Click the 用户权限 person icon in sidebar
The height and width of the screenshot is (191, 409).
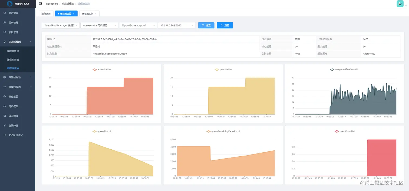[5, 106]
